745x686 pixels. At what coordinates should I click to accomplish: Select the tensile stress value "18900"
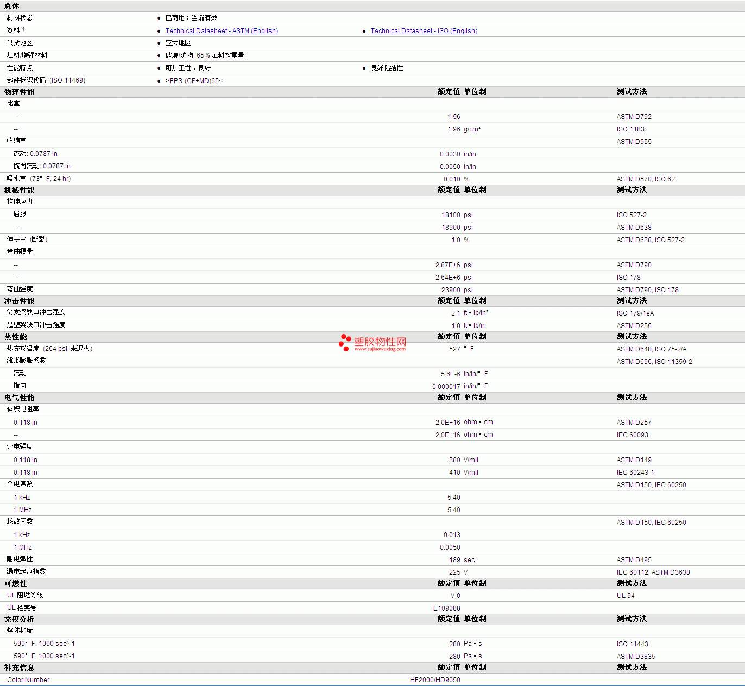coord(451,228)
